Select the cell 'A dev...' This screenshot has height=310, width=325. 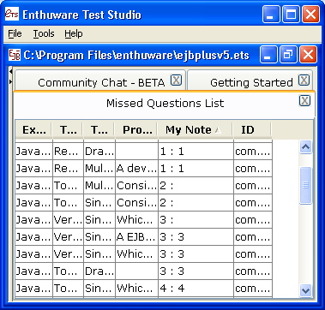pos(136,169)
